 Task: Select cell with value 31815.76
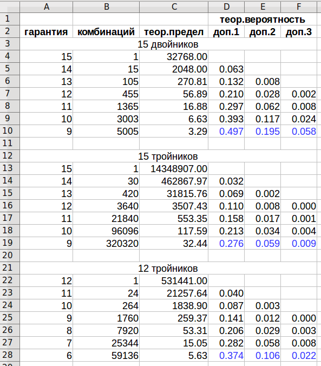pyautogui.click(x=174, y=193)
